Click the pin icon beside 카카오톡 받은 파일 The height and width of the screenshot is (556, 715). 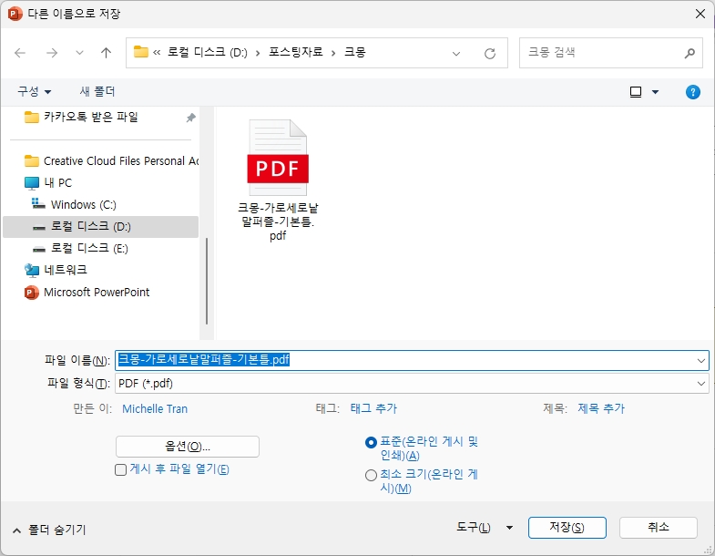[x=190, y=118]
